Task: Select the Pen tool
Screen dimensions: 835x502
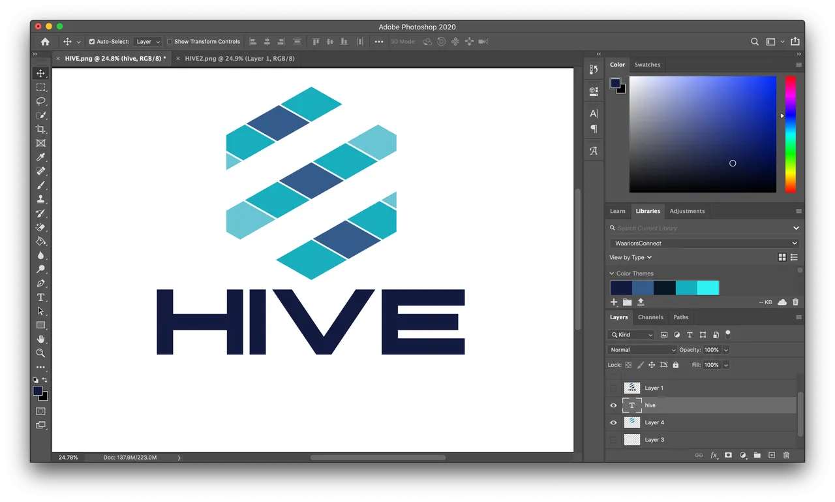Action: click(x=40, y=283)
